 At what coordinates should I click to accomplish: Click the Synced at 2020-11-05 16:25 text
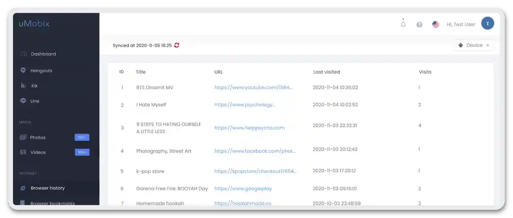(x=142, y=46)
